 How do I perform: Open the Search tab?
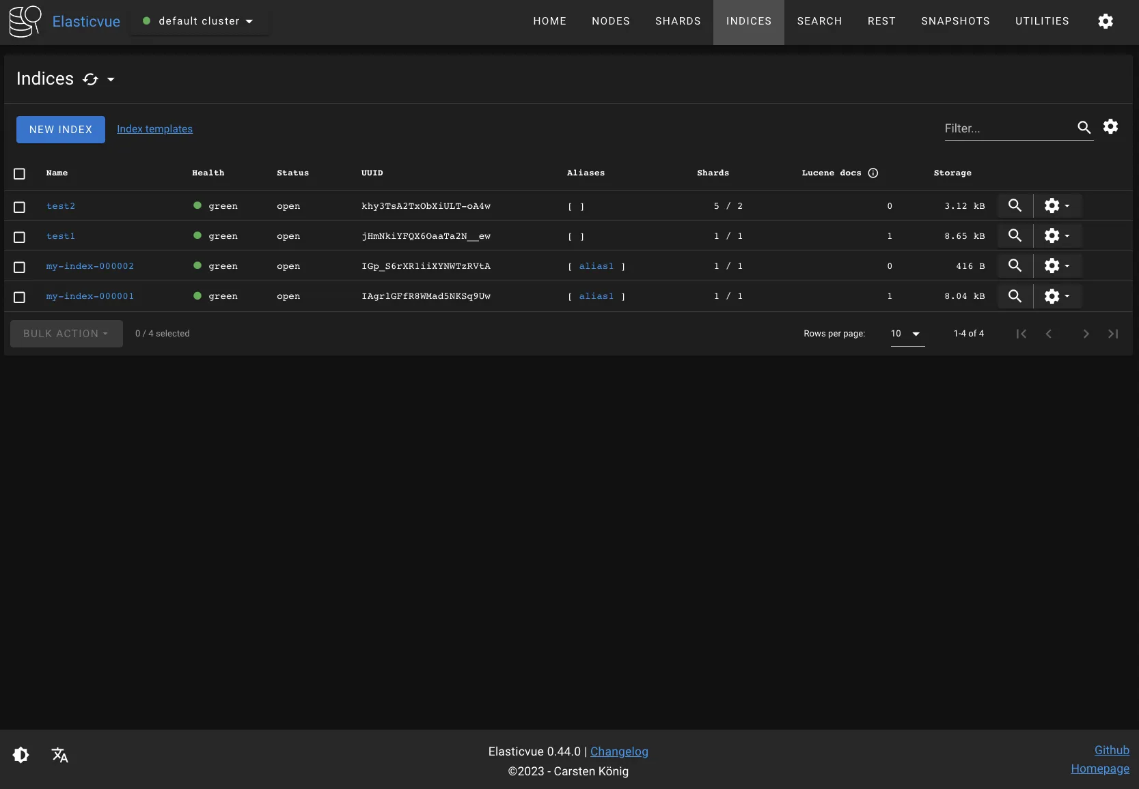pos(819,21)
